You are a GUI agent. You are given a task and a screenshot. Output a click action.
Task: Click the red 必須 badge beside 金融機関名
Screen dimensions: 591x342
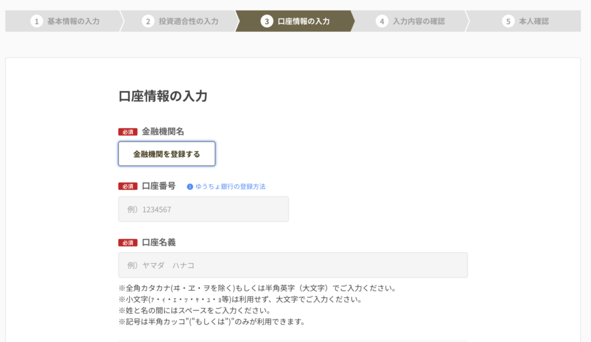pos(128,131)
